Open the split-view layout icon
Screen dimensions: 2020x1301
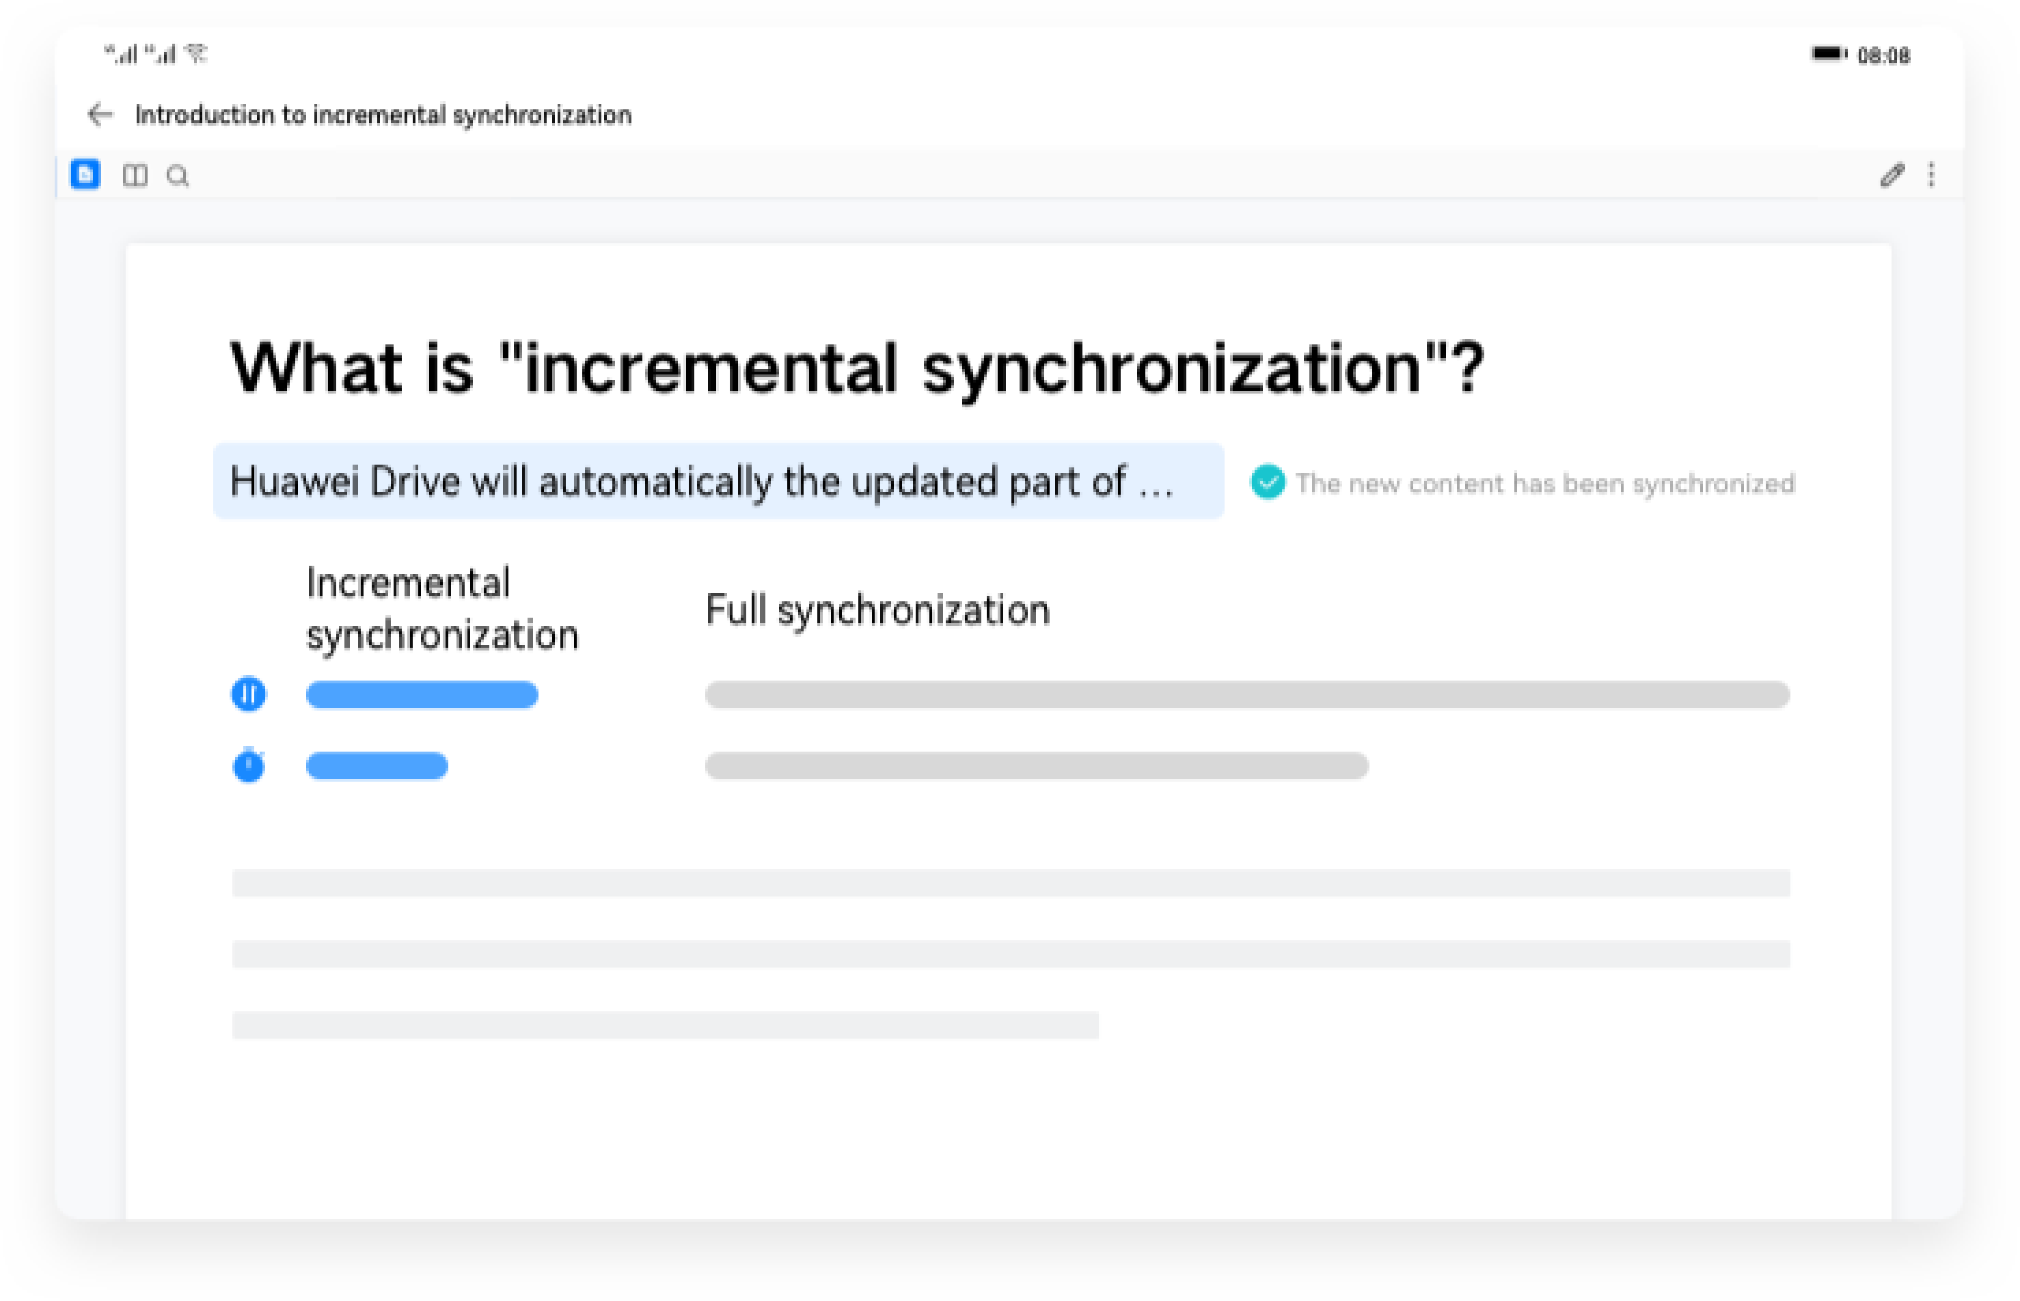136,176
